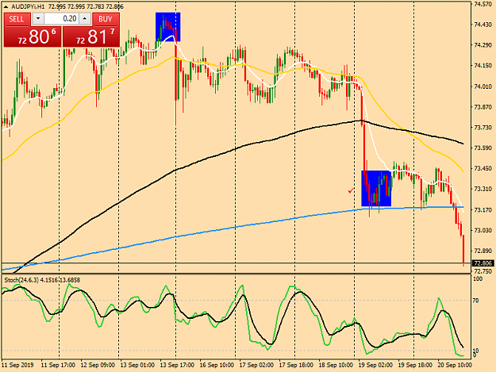Click the AUDJPY,H1 chart title text
The image size is (496, 372).
point(28,6)
